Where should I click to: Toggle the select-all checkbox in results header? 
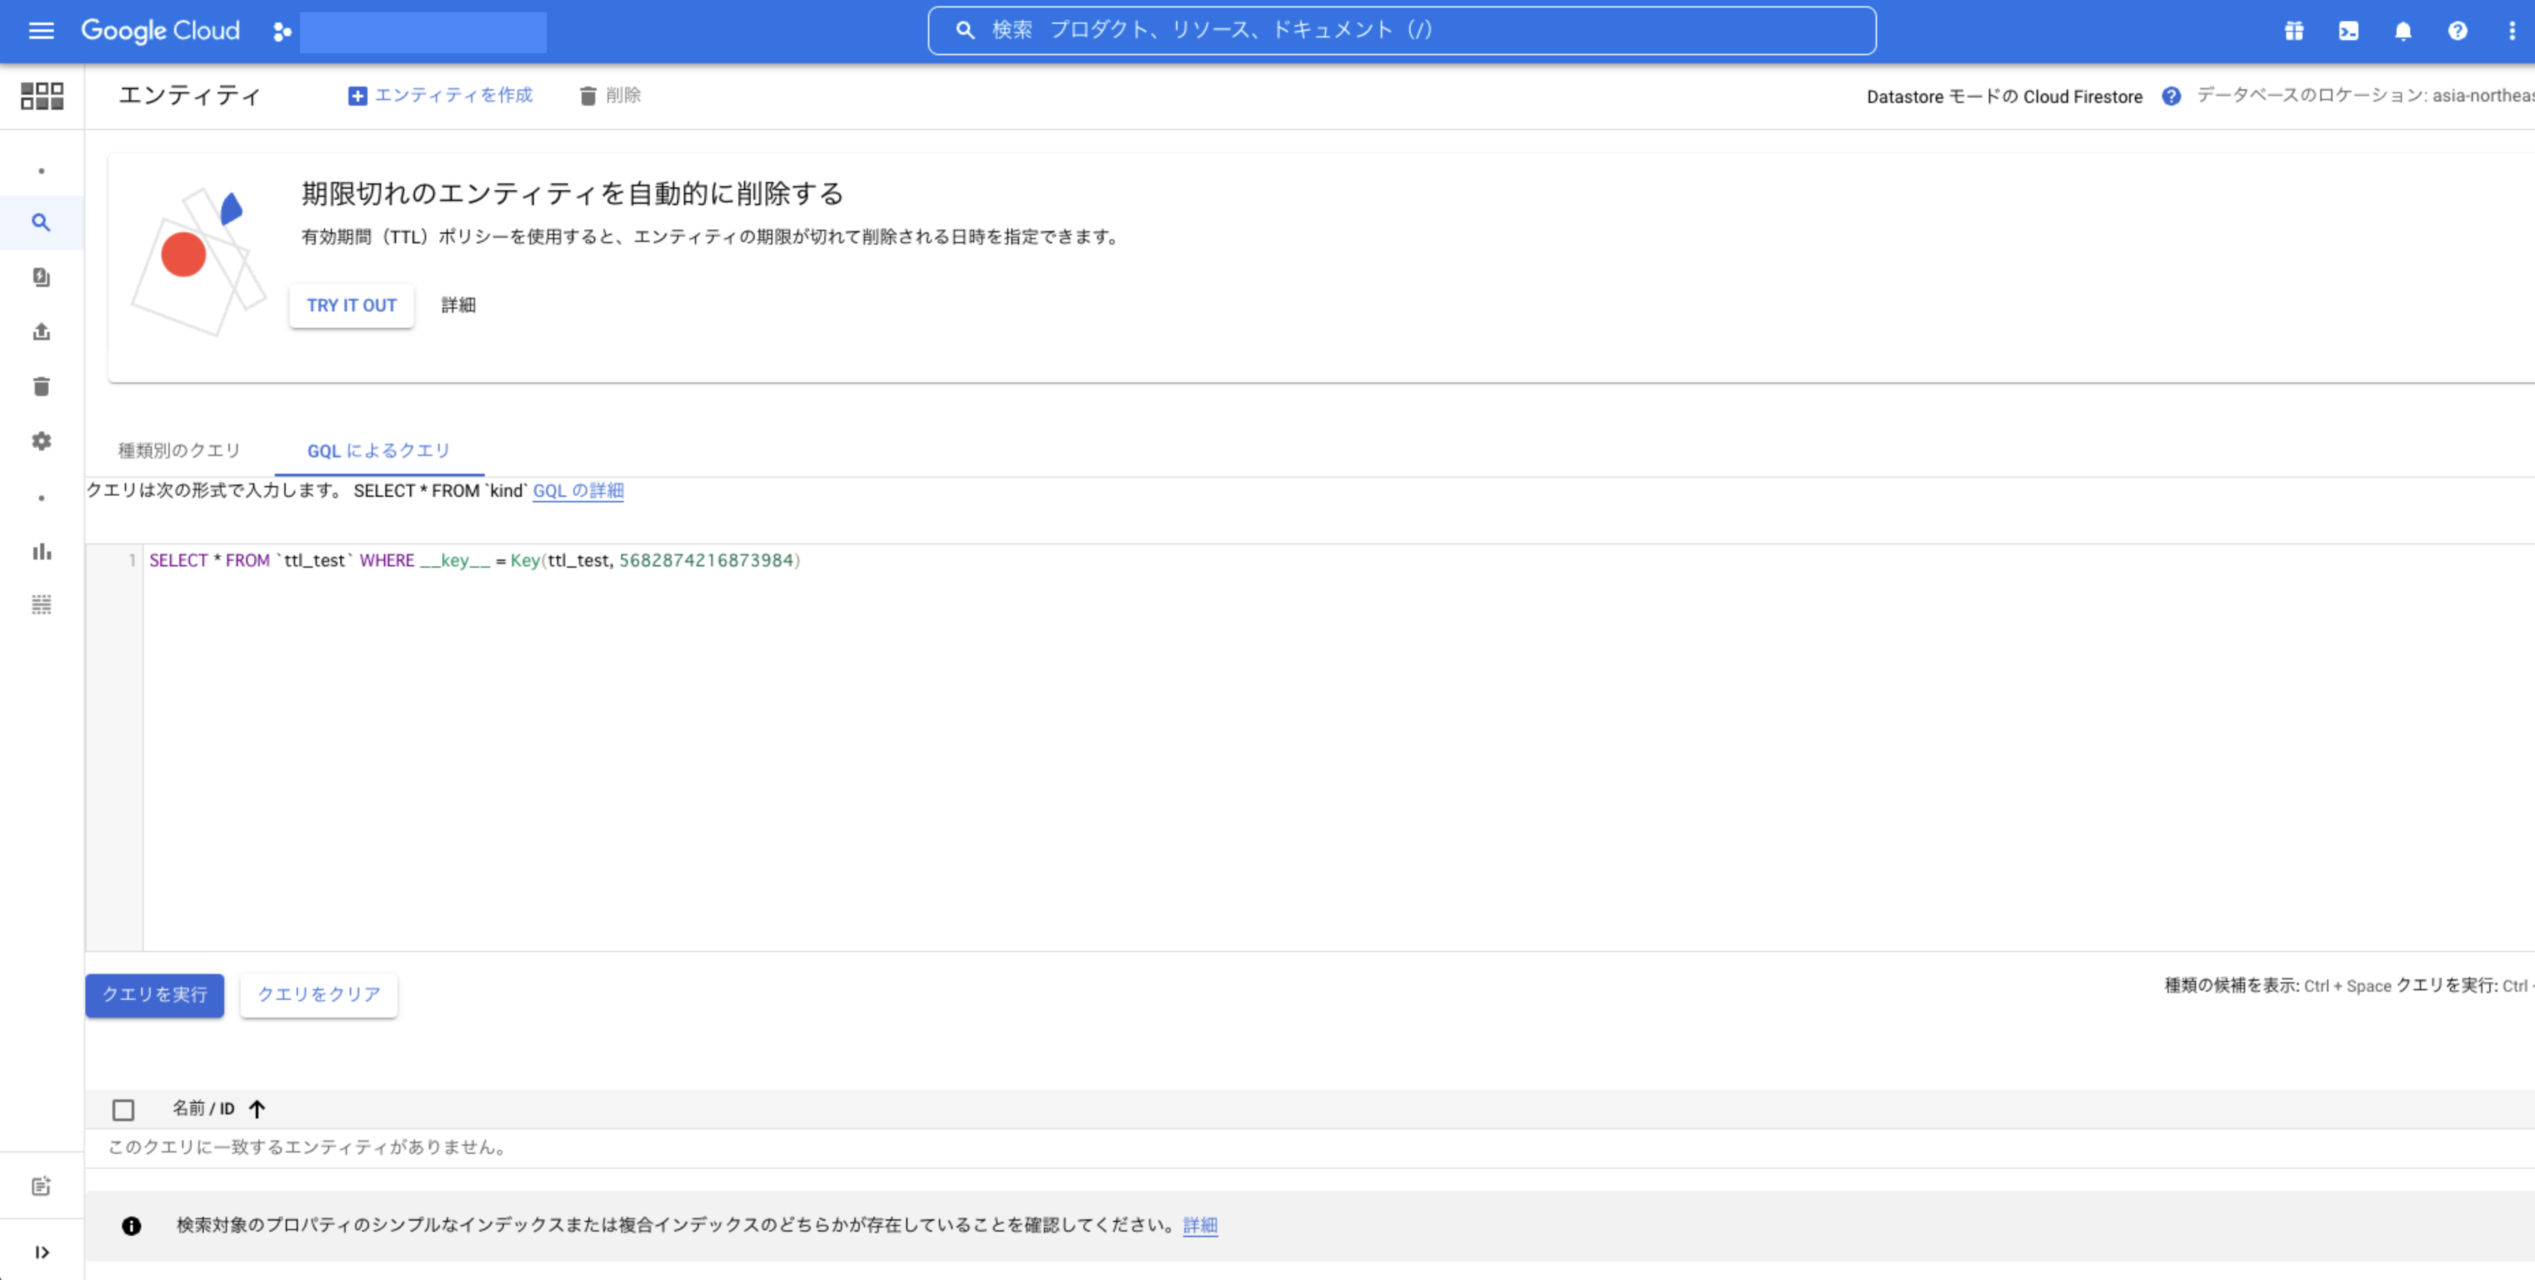123,1110
